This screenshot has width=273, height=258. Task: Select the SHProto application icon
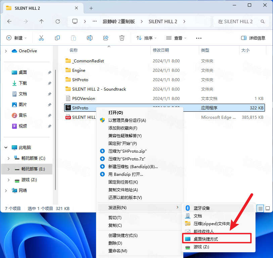point(68,108)
